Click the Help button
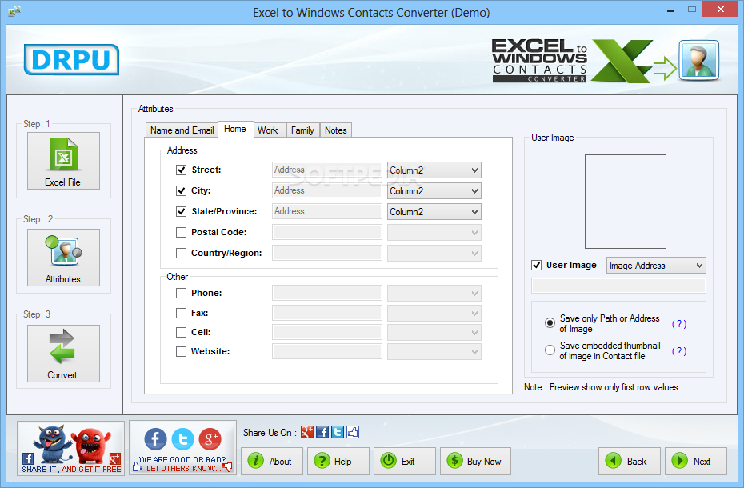Image resolution: width=744 pixels, height=488 pixels. tap(338, 461)
